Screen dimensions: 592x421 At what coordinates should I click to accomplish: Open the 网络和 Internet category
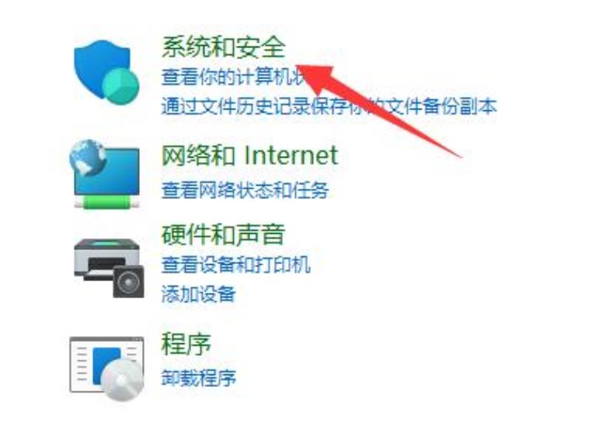249,155
